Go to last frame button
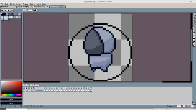This screenshot has height=110, width=196. 38,85
